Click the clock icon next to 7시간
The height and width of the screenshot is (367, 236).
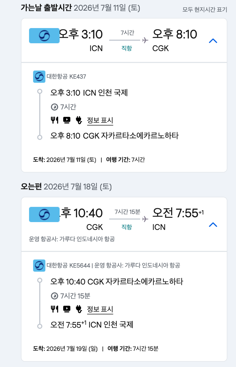point(54,107)
